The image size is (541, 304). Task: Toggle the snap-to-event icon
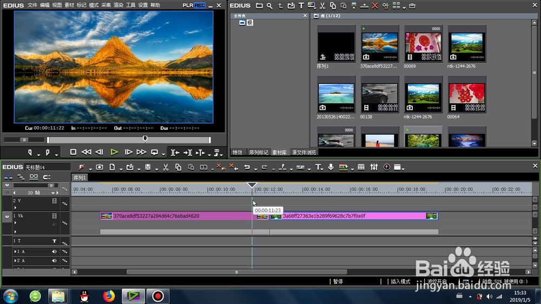(x=47, y=177)
